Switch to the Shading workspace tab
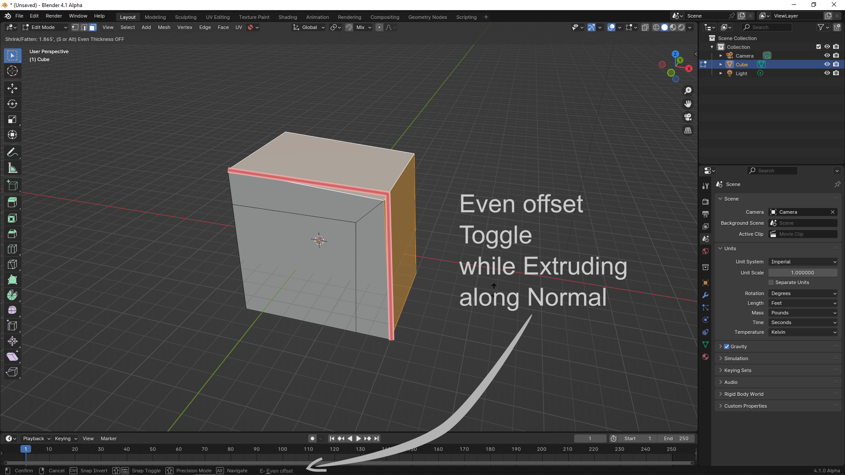Image resolution: width=845 pixels, height=475 pixels. (x=288, y=17)
